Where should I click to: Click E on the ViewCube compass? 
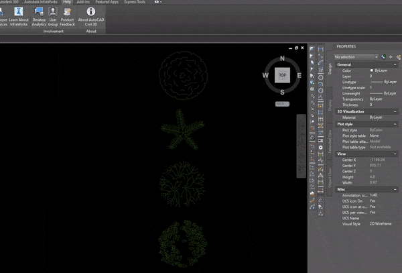click(299, 75)
